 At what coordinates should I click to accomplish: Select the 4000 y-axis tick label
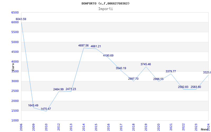[x=15, y=62]
